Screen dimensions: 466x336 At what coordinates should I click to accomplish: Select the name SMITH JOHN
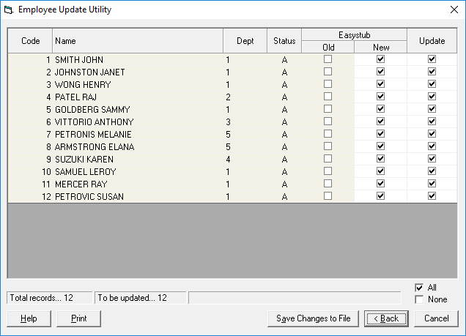pyautogui.click(x=79, y=60)
